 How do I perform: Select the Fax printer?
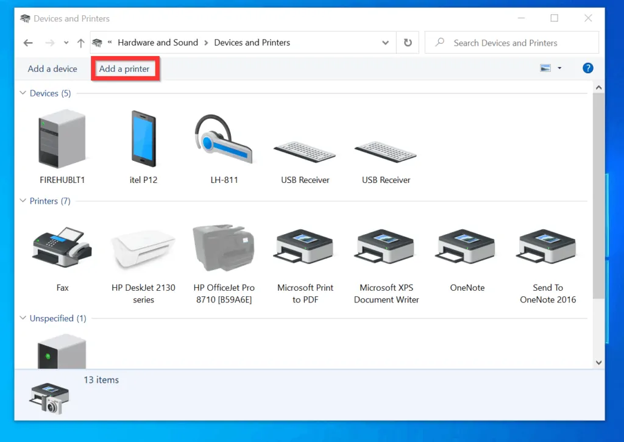[x=62, y=247]
